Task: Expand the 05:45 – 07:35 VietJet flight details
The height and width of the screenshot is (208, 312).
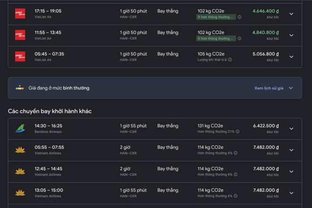Action: coord(291,57)
